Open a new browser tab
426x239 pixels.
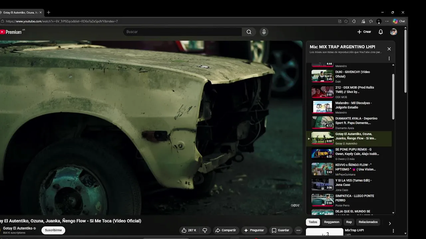click(49, 12)
